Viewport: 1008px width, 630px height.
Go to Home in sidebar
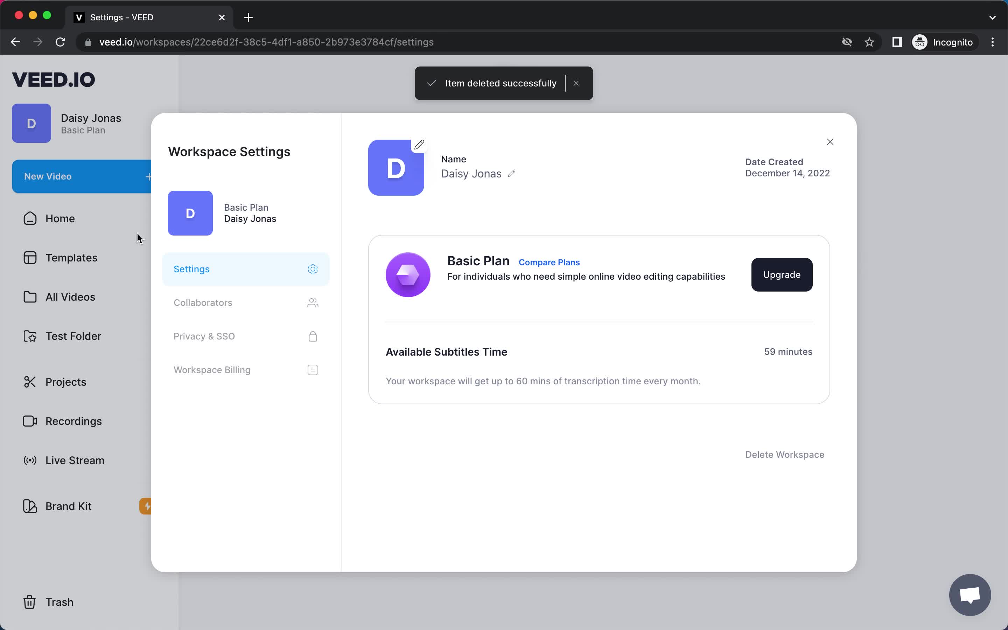(x=59, y=218)
